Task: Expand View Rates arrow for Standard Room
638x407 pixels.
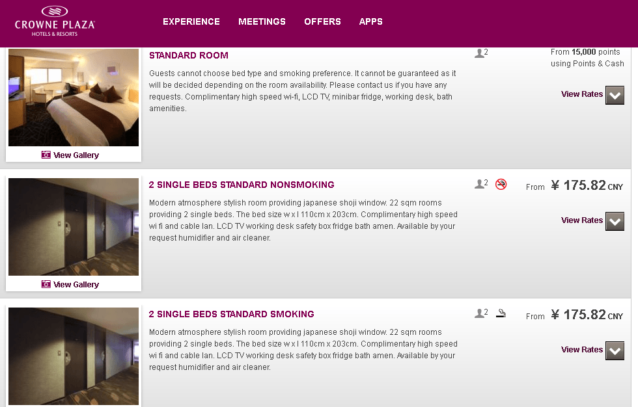Action: [x=615, y=96]
